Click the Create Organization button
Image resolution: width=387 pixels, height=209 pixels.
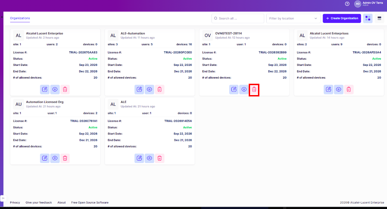342,18
